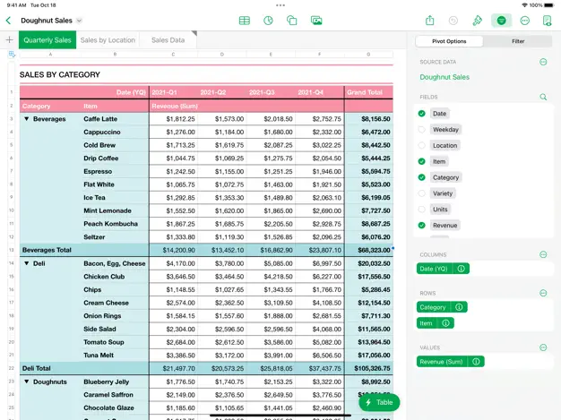Image resolution: width=561 pixels, height=420 pixels.
Task: Select the Cappuccino grand total cell
Action: 368,133
